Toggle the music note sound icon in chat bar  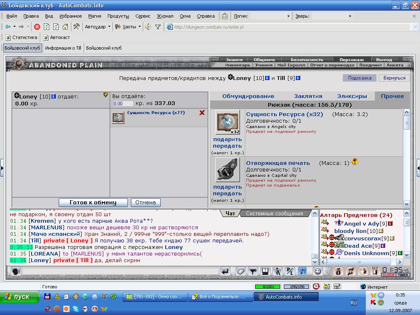(302, 272)
